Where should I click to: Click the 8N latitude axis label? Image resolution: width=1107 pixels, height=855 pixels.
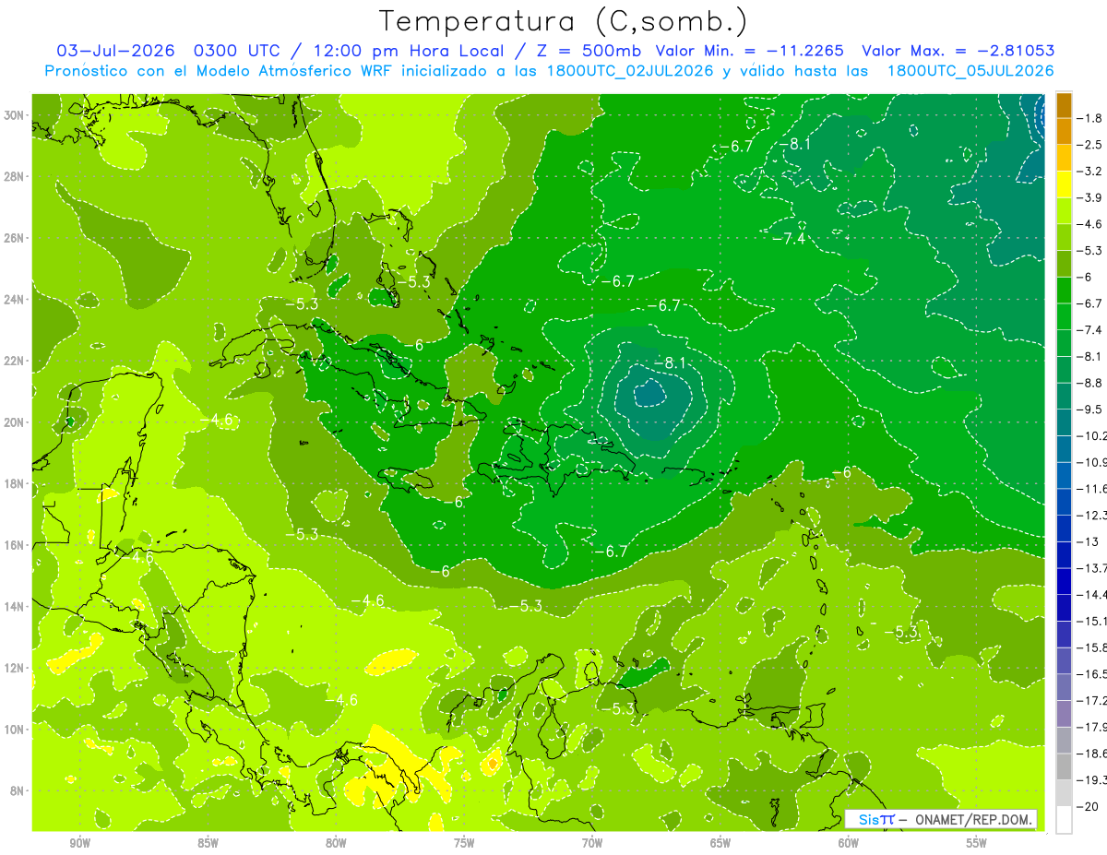pyautogui.click(x=18, y=790)
